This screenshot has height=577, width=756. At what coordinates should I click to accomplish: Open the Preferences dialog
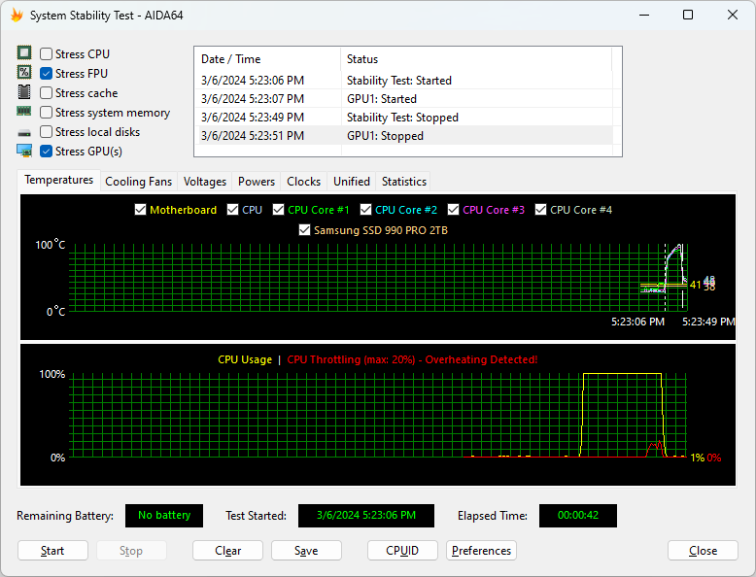click(x=481, y=551)
